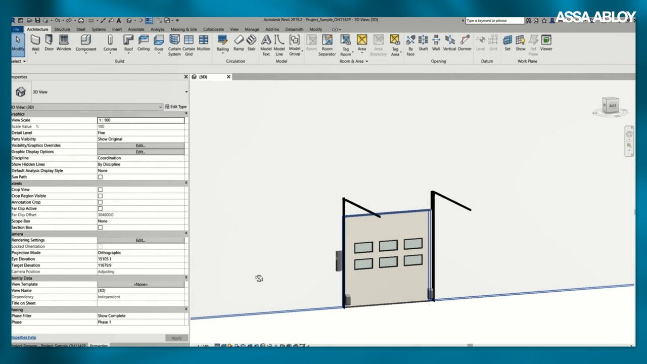Viewport: 647px width, 364px height.
Task: Switch to the Massing & Site tab
Action: [x=183, y=29]
